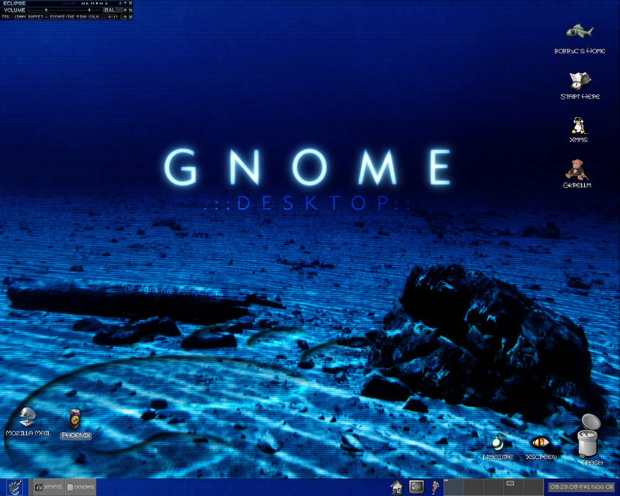Screen dimensions: 620x496
Task: Open GKrellM monkey icon
Action: (x=577, y=170)
